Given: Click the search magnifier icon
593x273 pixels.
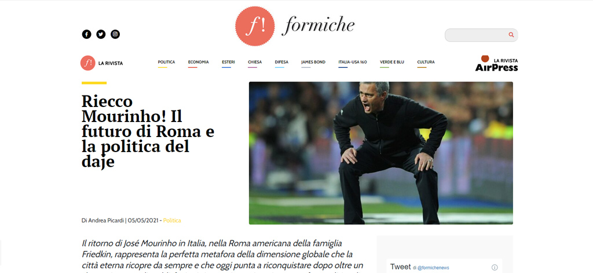Looking at the screenshot, I should click(511, 35).
